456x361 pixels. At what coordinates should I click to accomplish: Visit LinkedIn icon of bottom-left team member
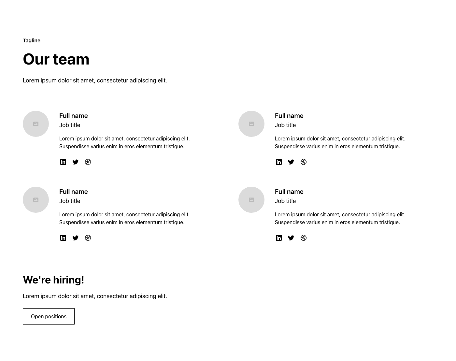click(x=63, y=238)
